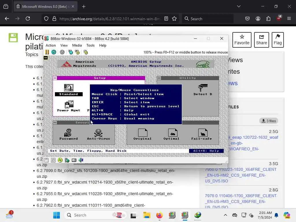The height and width of the screenshot is (222, 296).
Task: Open File Explorer from taskbar
Action: coord(147,215)
